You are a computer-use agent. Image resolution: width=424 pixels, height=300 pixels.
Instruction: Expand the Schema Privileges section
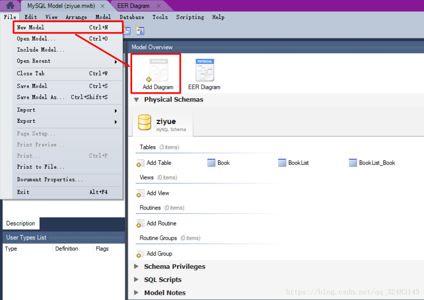click(x=137, y=266)
